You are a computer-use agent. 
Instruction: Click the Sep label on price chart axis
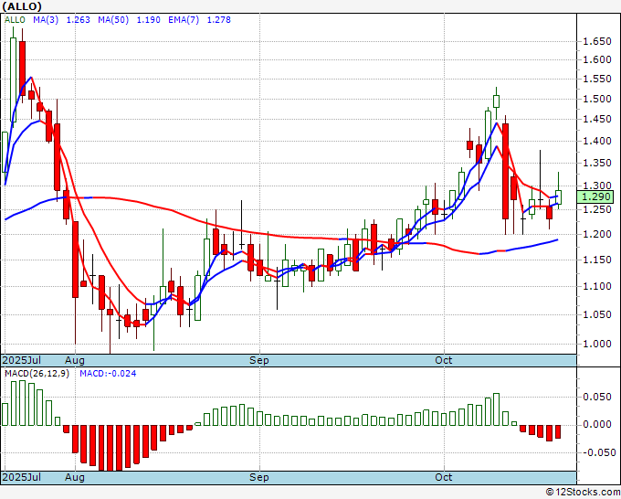(x=259, y=360)
